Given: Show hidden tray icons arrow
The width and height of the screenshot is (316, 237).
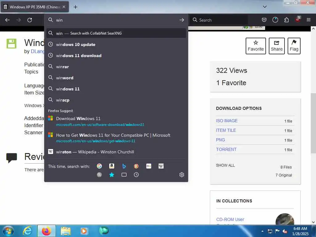Looking at the screenshot, I should point(262,231).
